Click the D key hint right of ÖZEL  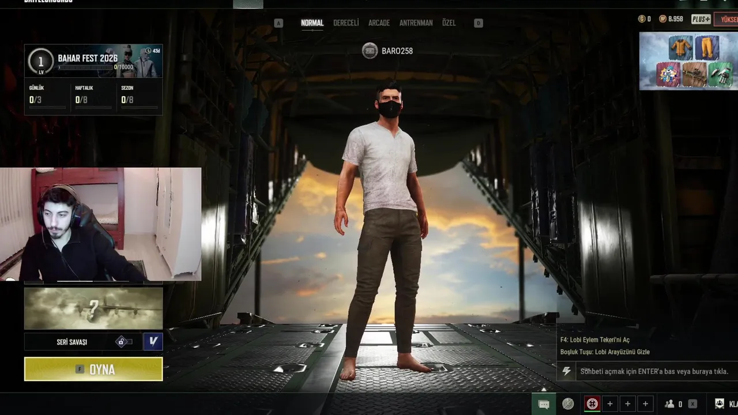478,23
